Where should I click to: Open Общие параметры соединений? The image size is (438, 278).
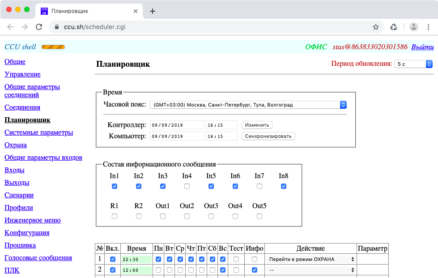coord(32,91)
